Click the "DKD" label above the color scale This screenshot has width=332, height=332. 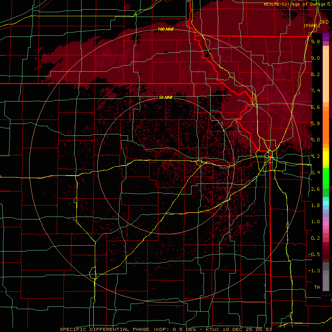coord(324,22)
